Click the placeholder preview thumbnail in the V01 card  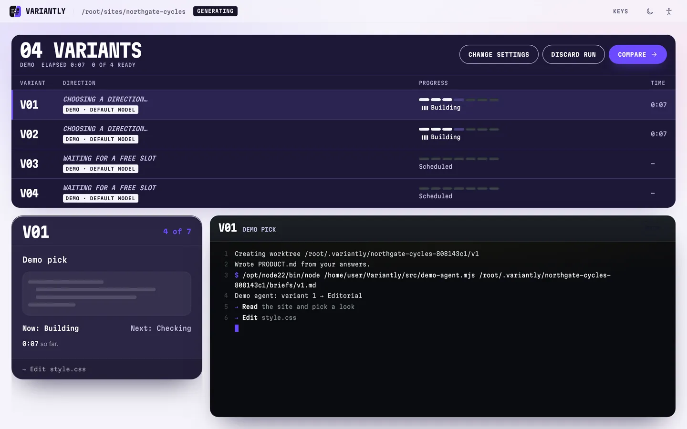tap(107, 293)
